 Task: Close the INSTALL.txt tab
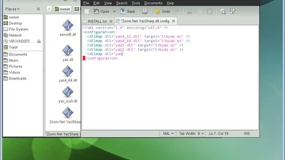pyautogui.click(x=111, y=21)
